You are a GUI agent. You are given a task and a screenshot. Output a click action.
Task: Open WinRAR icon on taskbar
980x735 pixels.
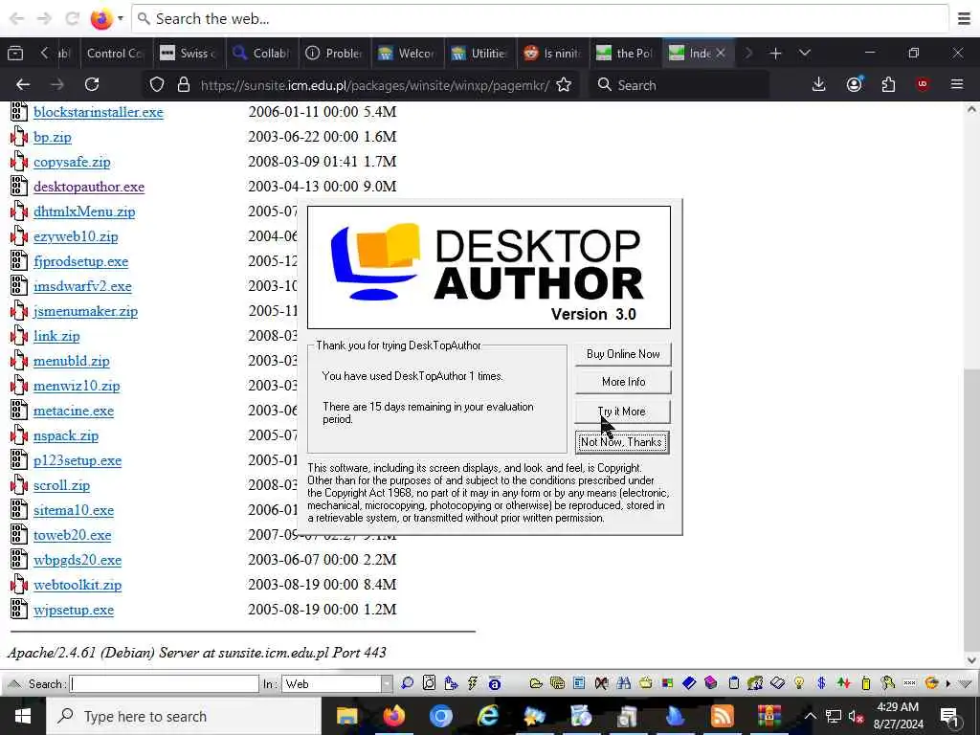768,716
